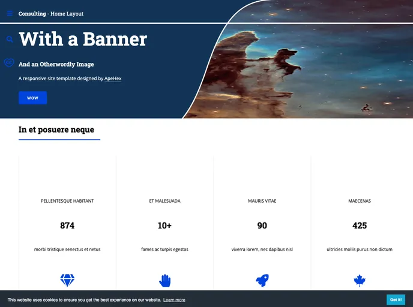Click the PELLENTESQUE HABITANT label
This screenshot has width=413, height=307.
pyautogui.click(x=67, y=201)
